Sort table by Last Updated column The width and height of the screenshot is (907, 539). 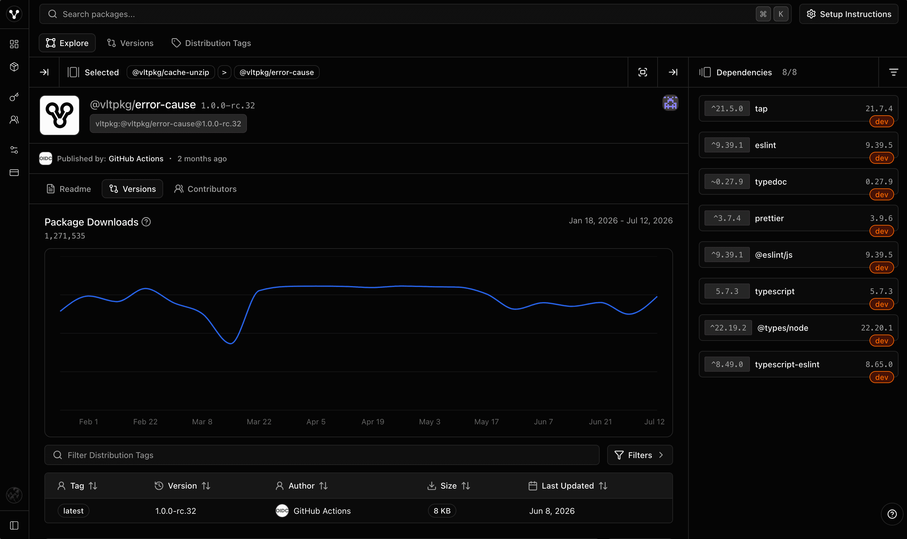click(x=568, y=486)
